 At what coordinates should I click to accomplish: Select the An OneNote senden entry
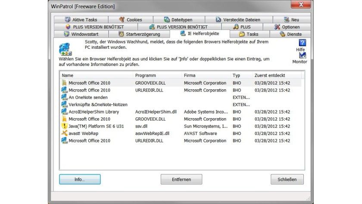pyautogui.click(x=181, y=97)
